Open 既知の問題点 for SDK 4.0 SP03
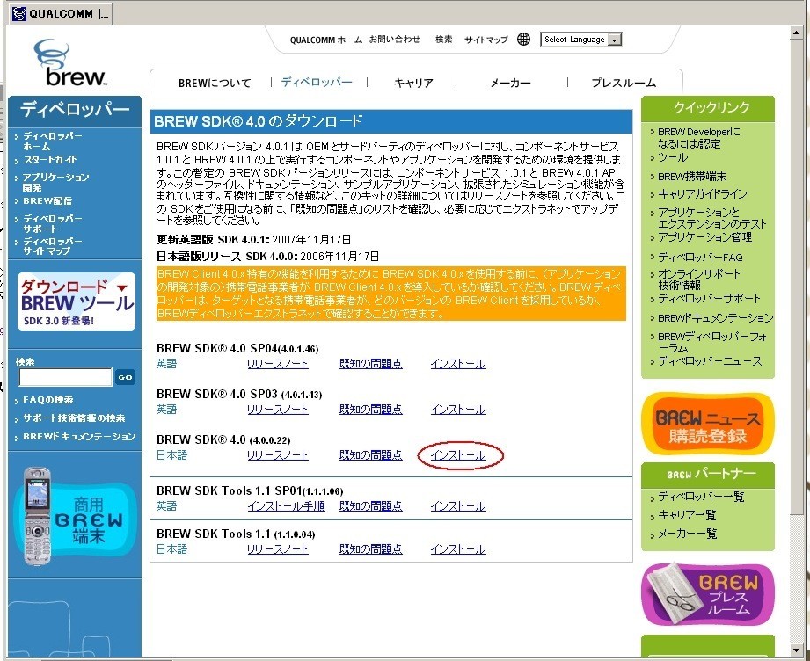This screenshot has width=810, height=661. (x=370, y=410)
